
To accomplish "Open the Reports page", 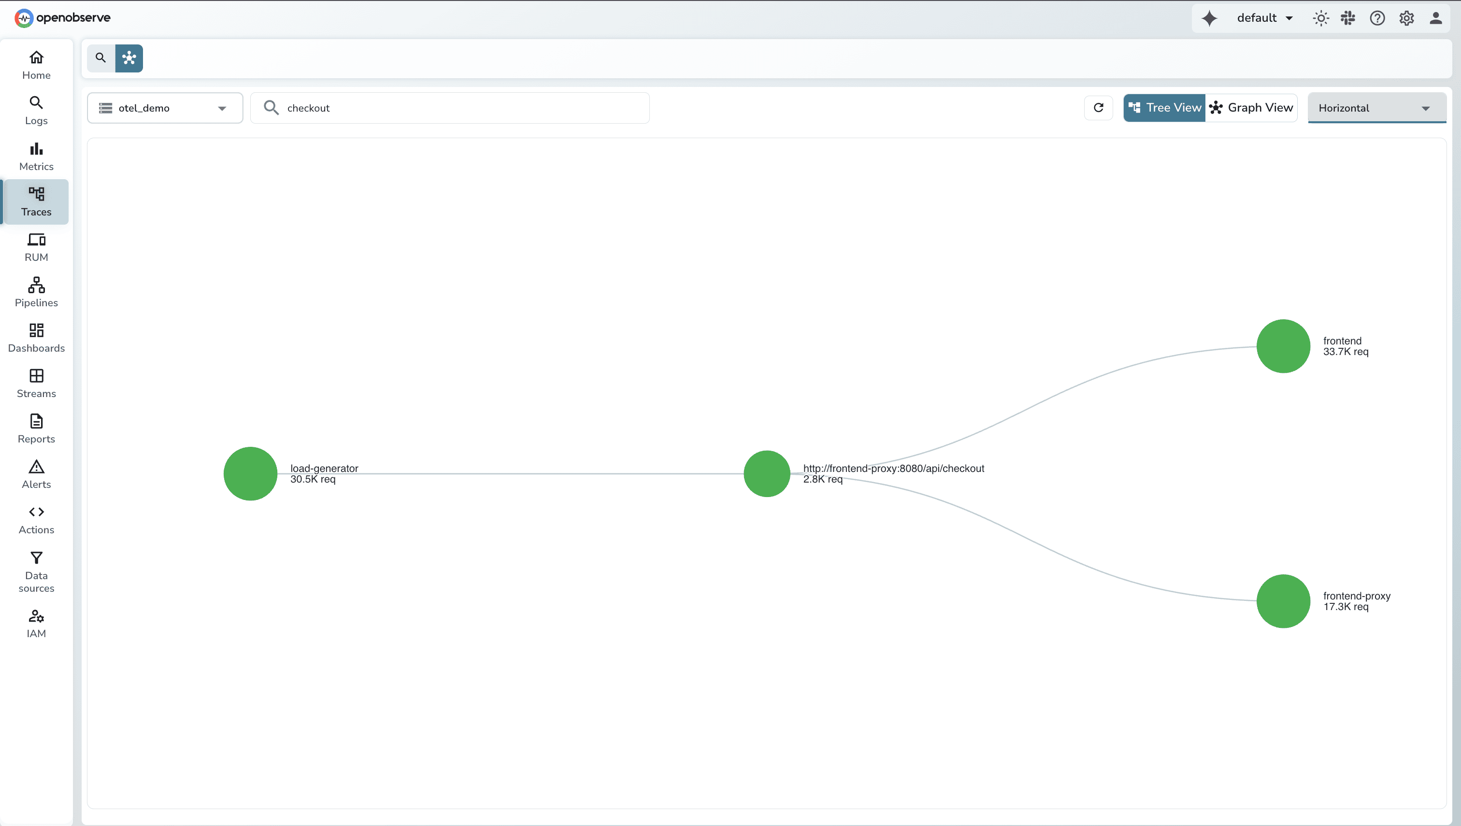I will tap(36, 428).
